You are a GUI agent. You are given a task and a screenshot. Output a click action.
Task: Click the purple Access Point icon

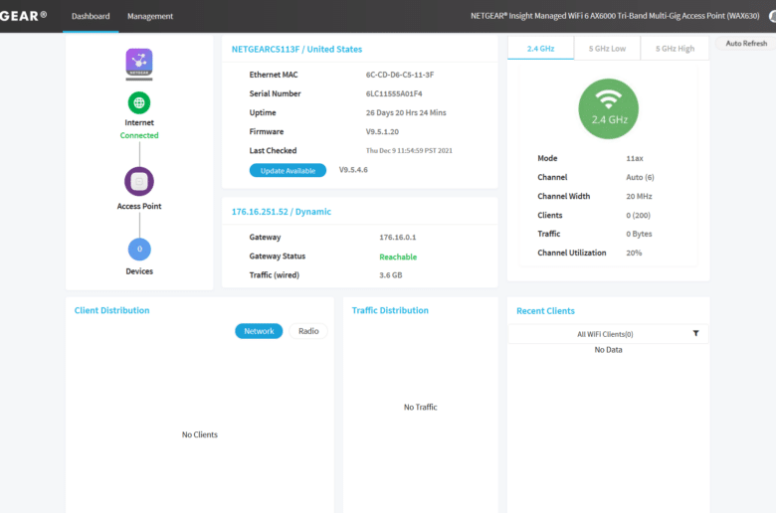pyautogui.click(x=139, y=182)
